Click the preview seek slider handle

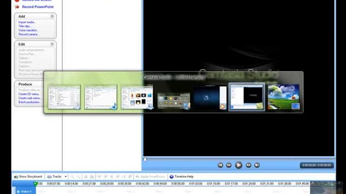(145, 160)
